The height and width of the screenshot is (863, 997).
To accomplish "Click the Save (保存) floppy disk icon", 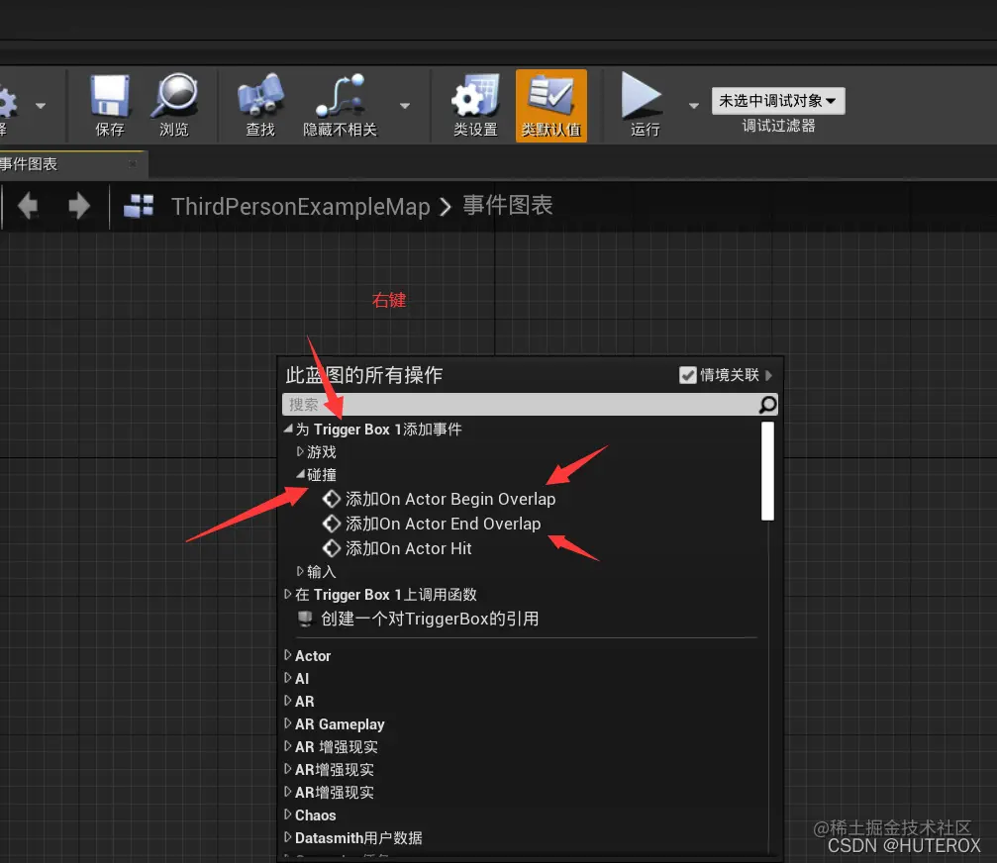I will (x=110, y=97).
